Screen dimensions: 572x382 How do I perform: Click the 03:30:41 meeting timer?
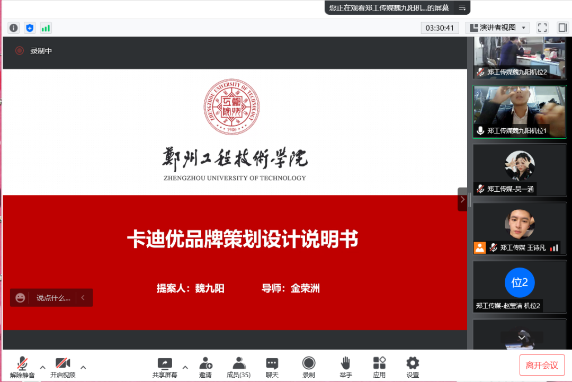440,28
